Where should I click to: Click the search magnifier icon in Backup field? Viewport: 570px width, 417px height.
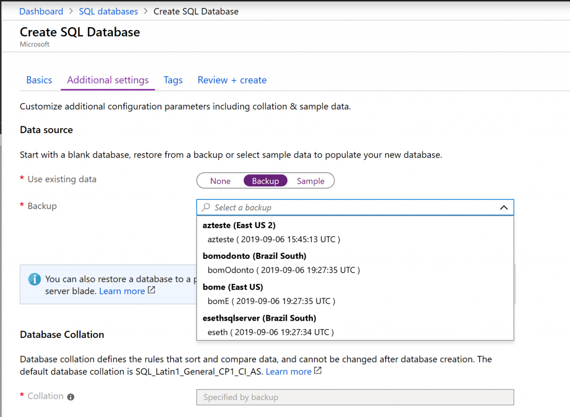[x=206, y=207]
